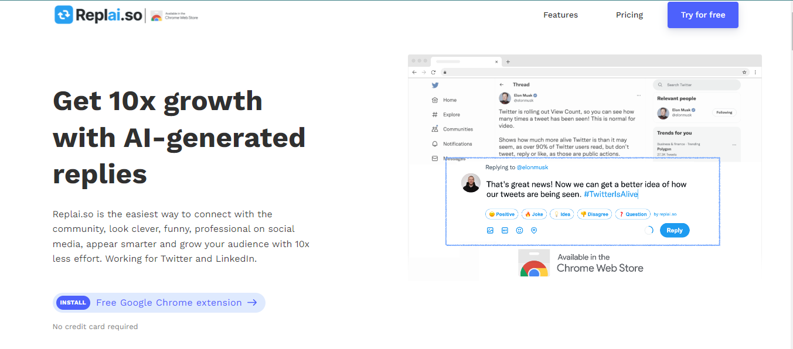793x349 pixels.
Task: Click the Relevant people heading
Action: (676, 99)
